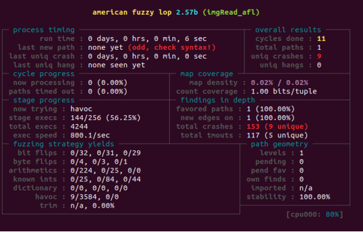Click the 'pend fav' label
Viewport: 363px width, 232px height.
[x=268, y=170]
